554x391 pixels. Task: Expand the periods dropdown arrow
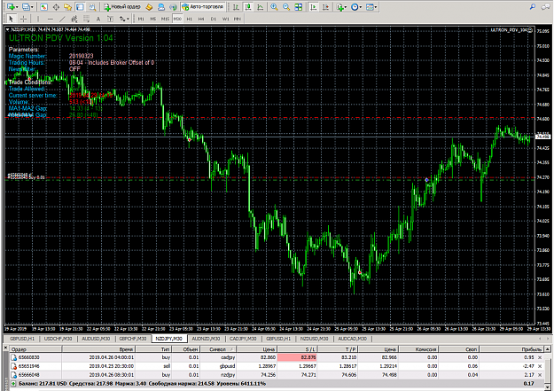361,7
